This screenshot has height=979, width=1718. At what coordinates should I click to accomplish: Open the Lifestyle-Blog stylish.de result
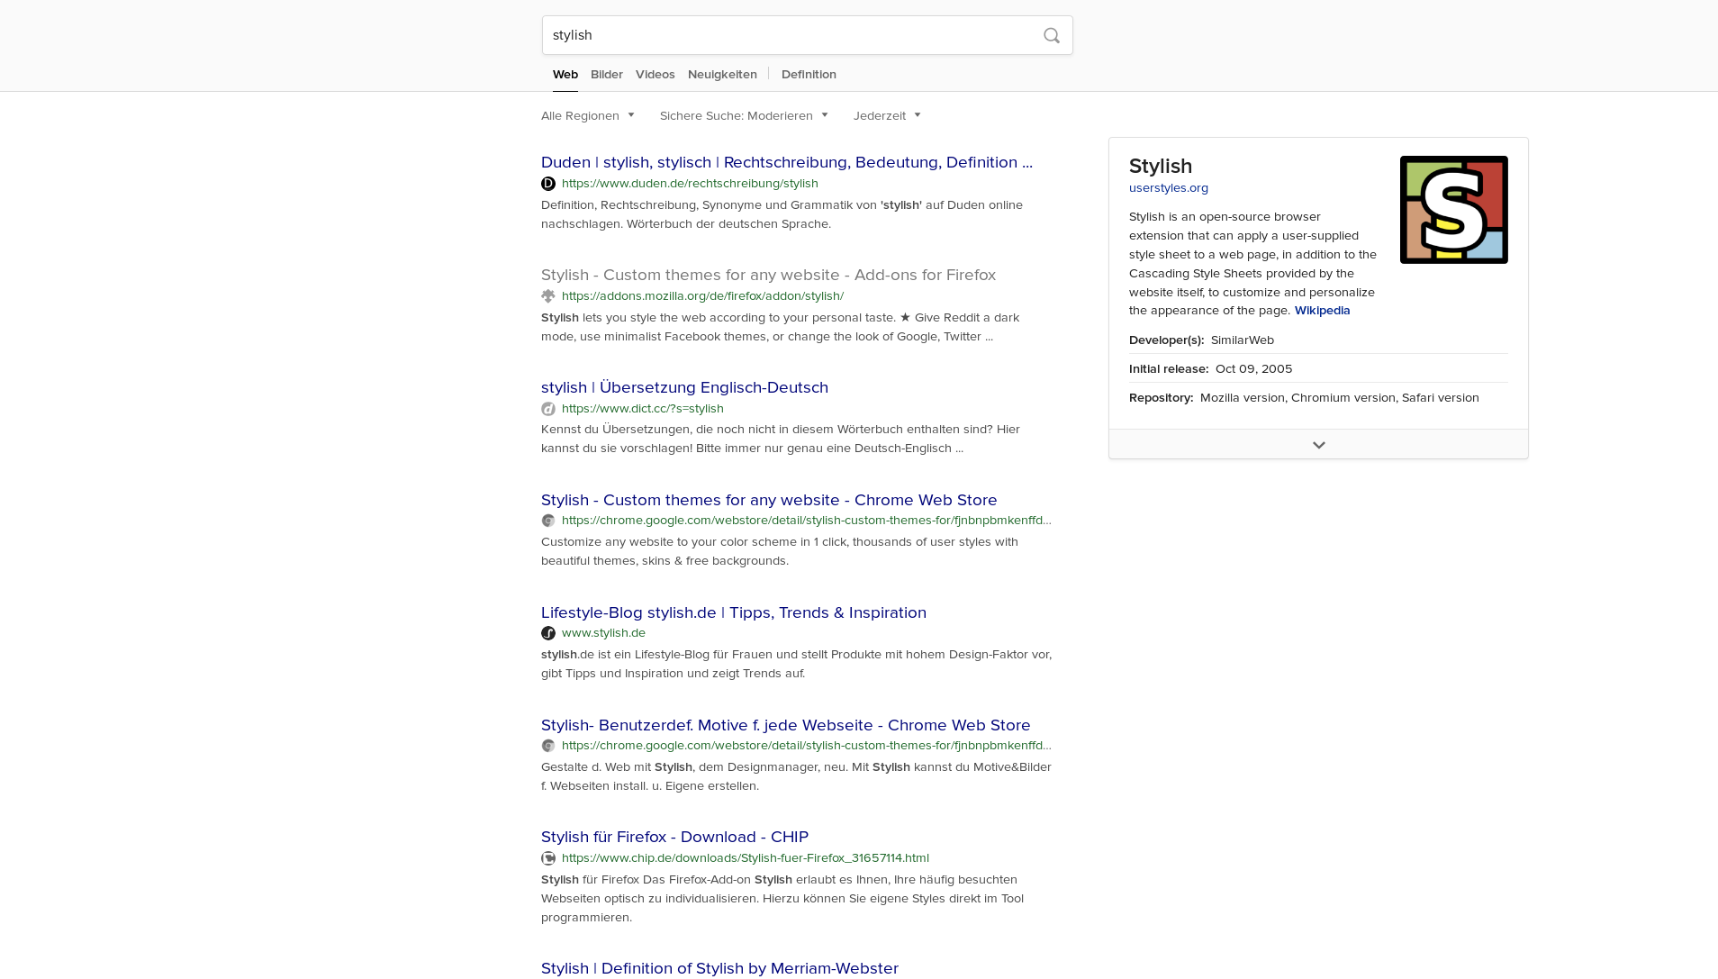734,612
